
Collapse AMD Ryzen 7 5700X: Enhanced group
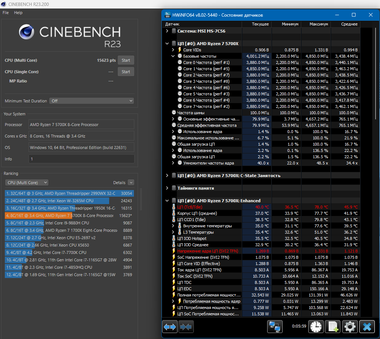pyautogui.click(x=167, y=201)
